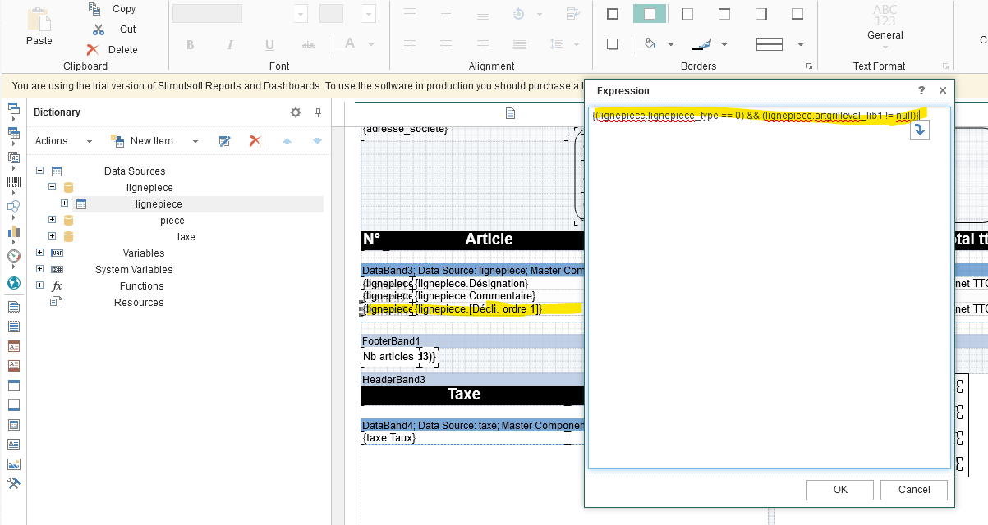Viewport: 988px width, 525px height.
Task: Select the Gauge component in toolbox
Action: (13, 256)
